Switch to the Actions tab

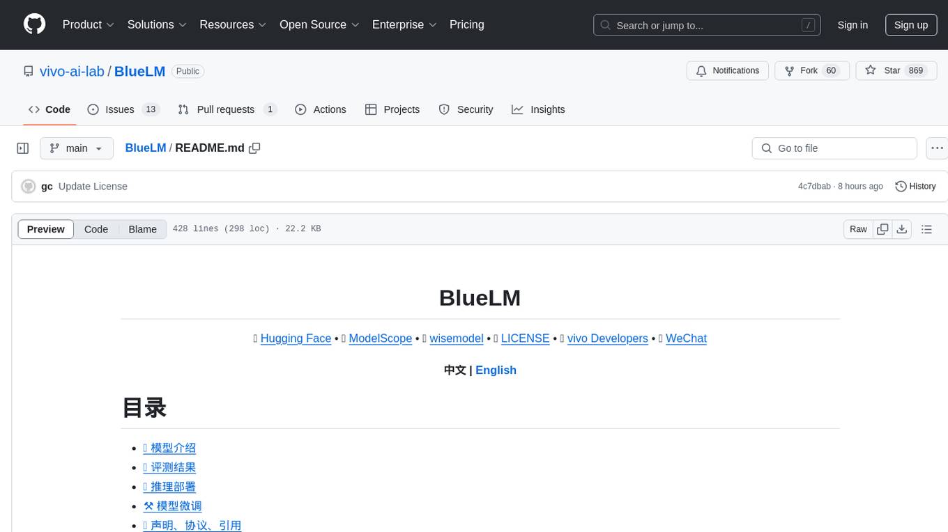click(321, 109)
